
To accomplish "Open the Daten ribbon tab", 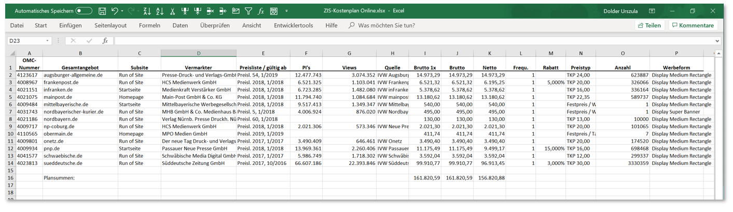I will pos(180,25).
